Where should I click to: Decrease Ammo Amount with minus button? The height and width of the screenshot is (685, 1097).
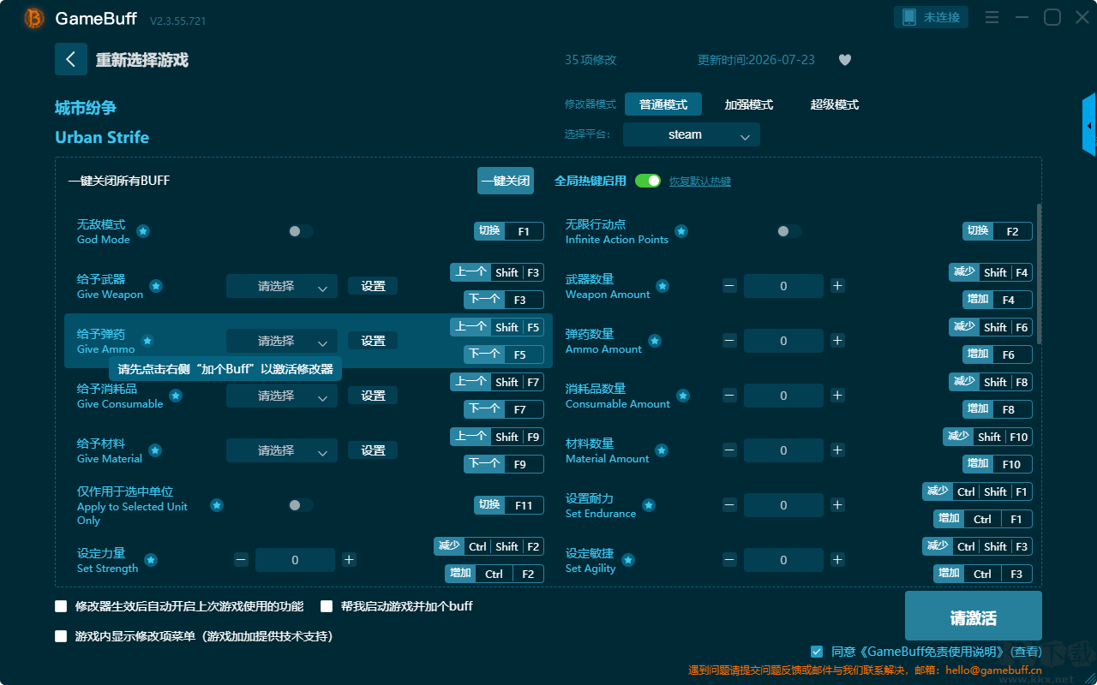(x=729, y=341)
